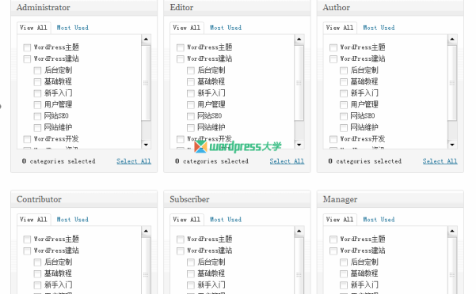Click scroll up arrow in Editor list
This screenshot has height=294, width=476.
299,39
